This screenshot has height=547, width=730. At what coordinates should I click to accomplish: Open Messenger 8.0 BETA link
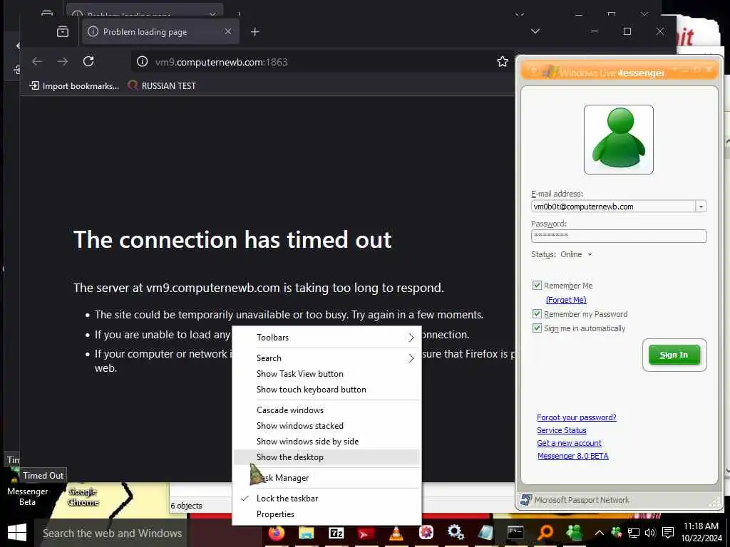click(572, 456)
